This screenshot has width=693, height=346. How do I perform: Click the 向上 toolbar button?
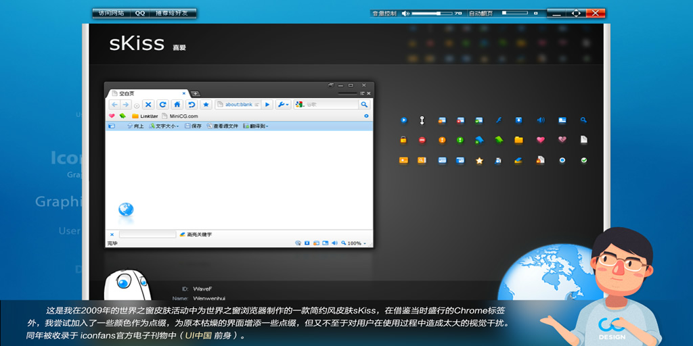tap(135, 126)
